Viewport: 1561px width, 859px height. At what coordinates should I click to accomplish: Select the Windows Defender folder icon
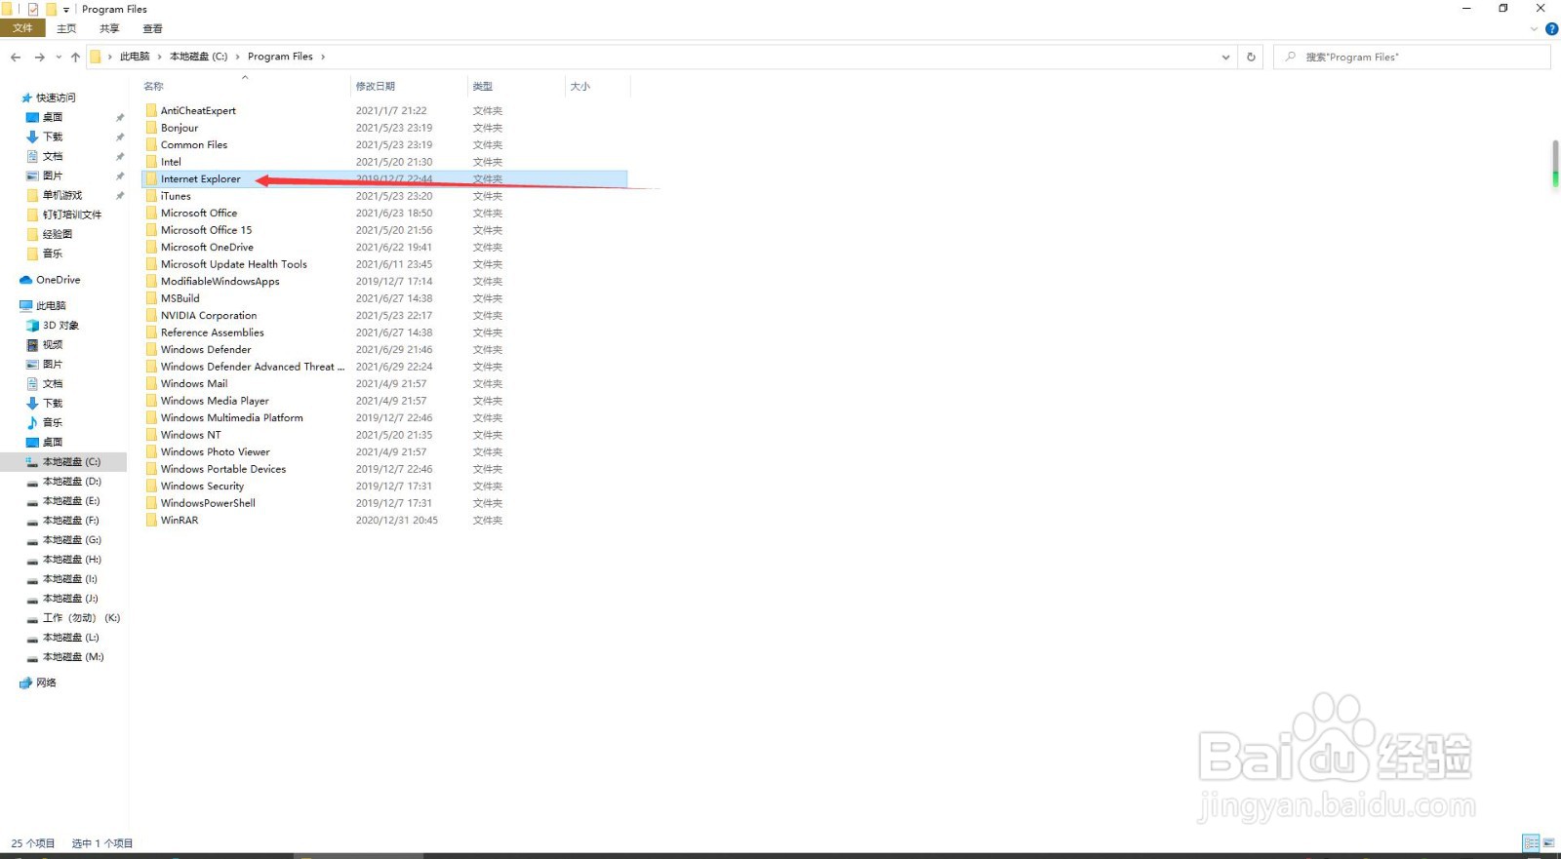151,349
